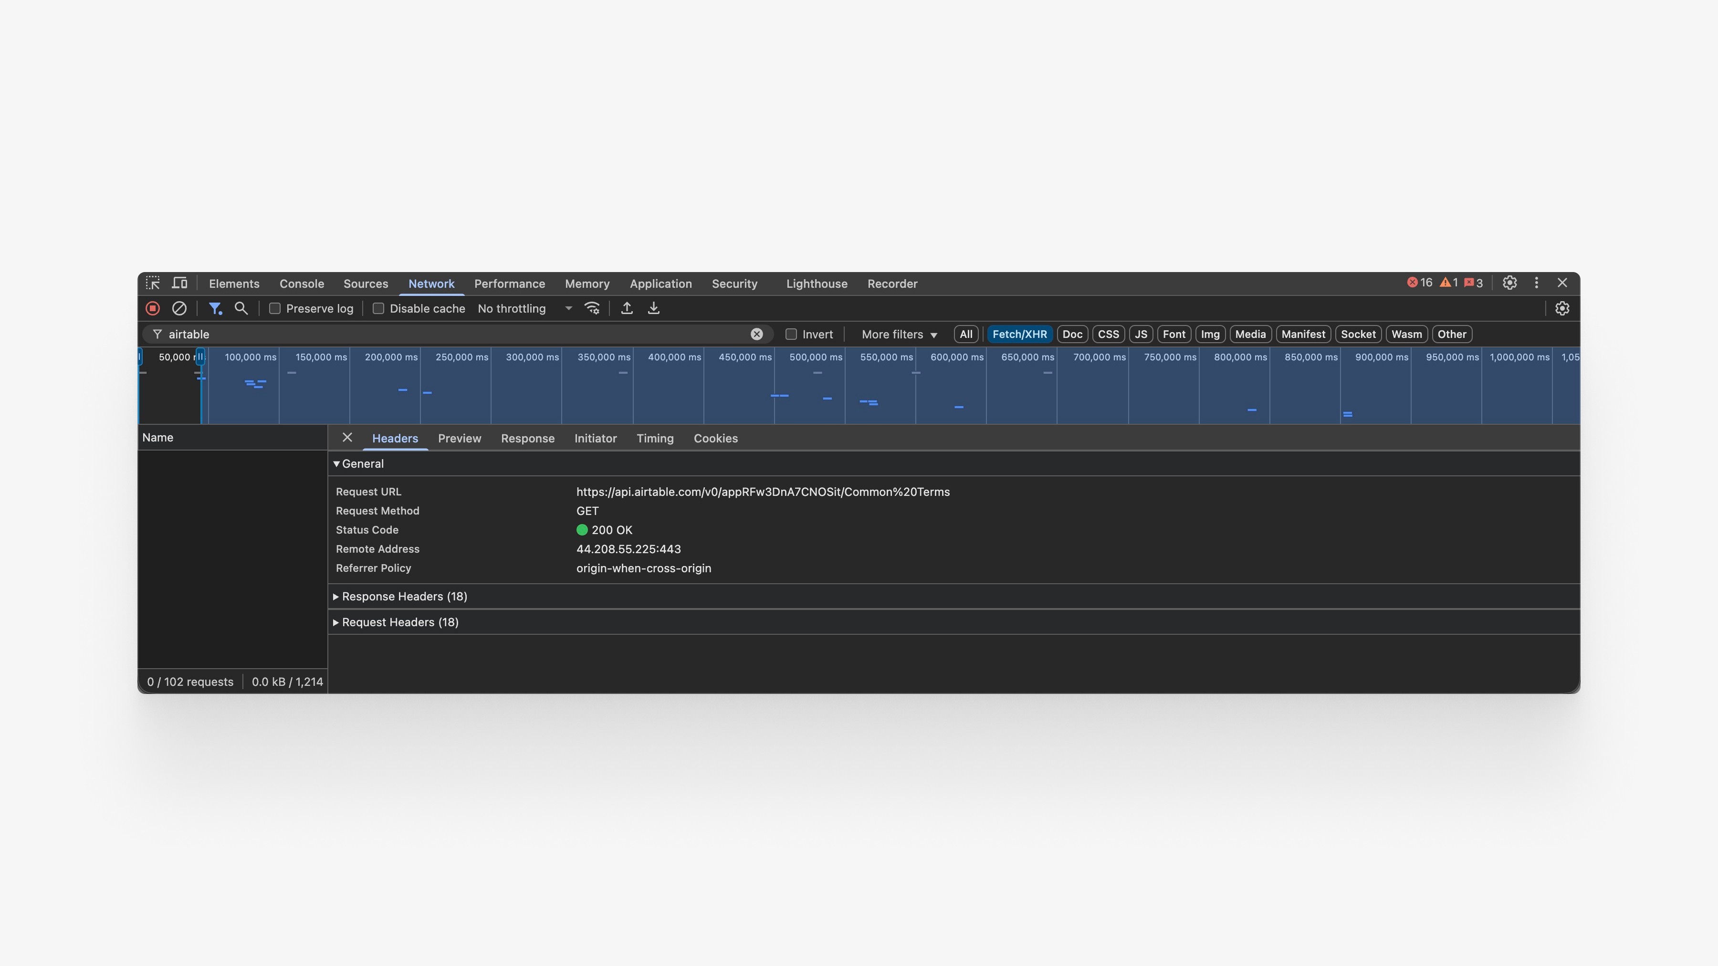Stop recording network log

pyautogui.click(x=153, y=308)
